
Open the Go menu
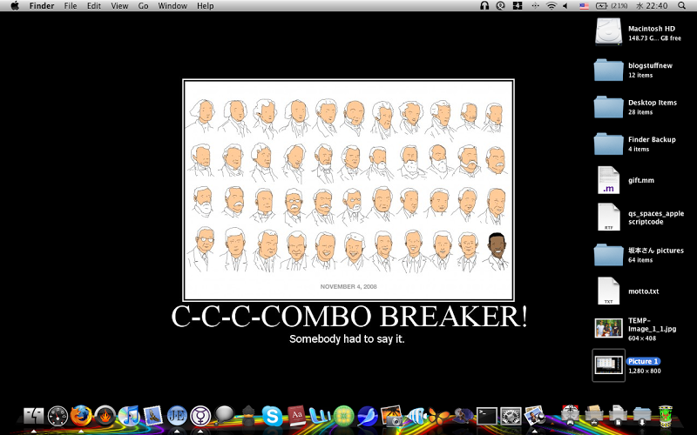pyautogui.click(x=143, y=6)
